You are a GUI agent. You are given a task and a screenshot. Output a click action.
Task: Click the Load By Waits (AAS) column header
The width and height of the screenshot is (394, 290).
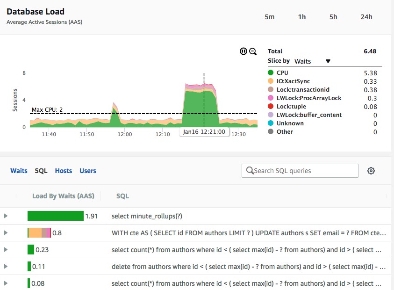pos(63,196)
